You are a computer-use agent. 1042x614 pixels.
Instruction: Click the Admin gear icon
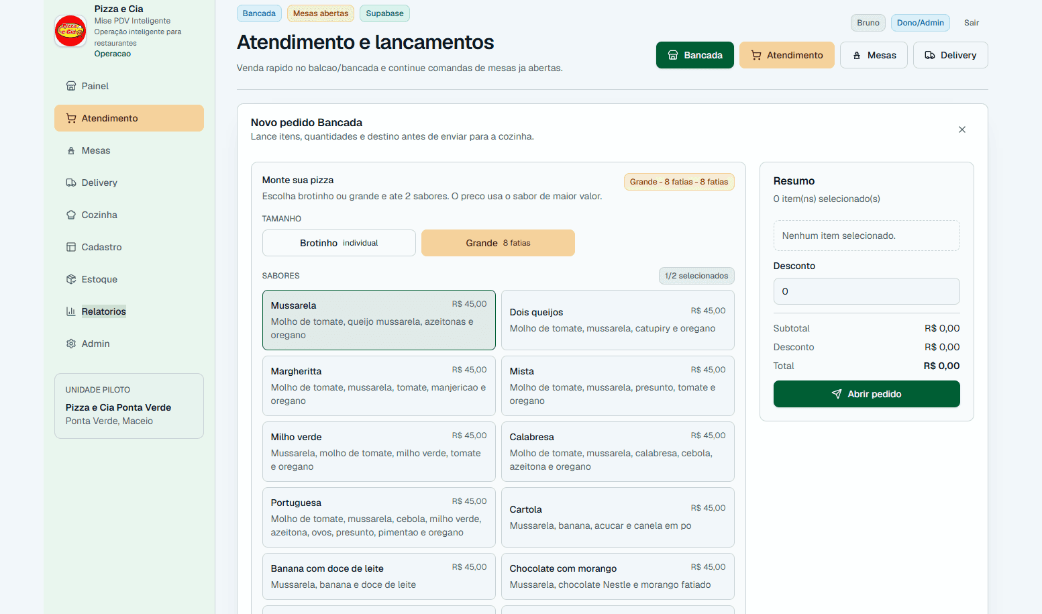[x=71, y=344]
